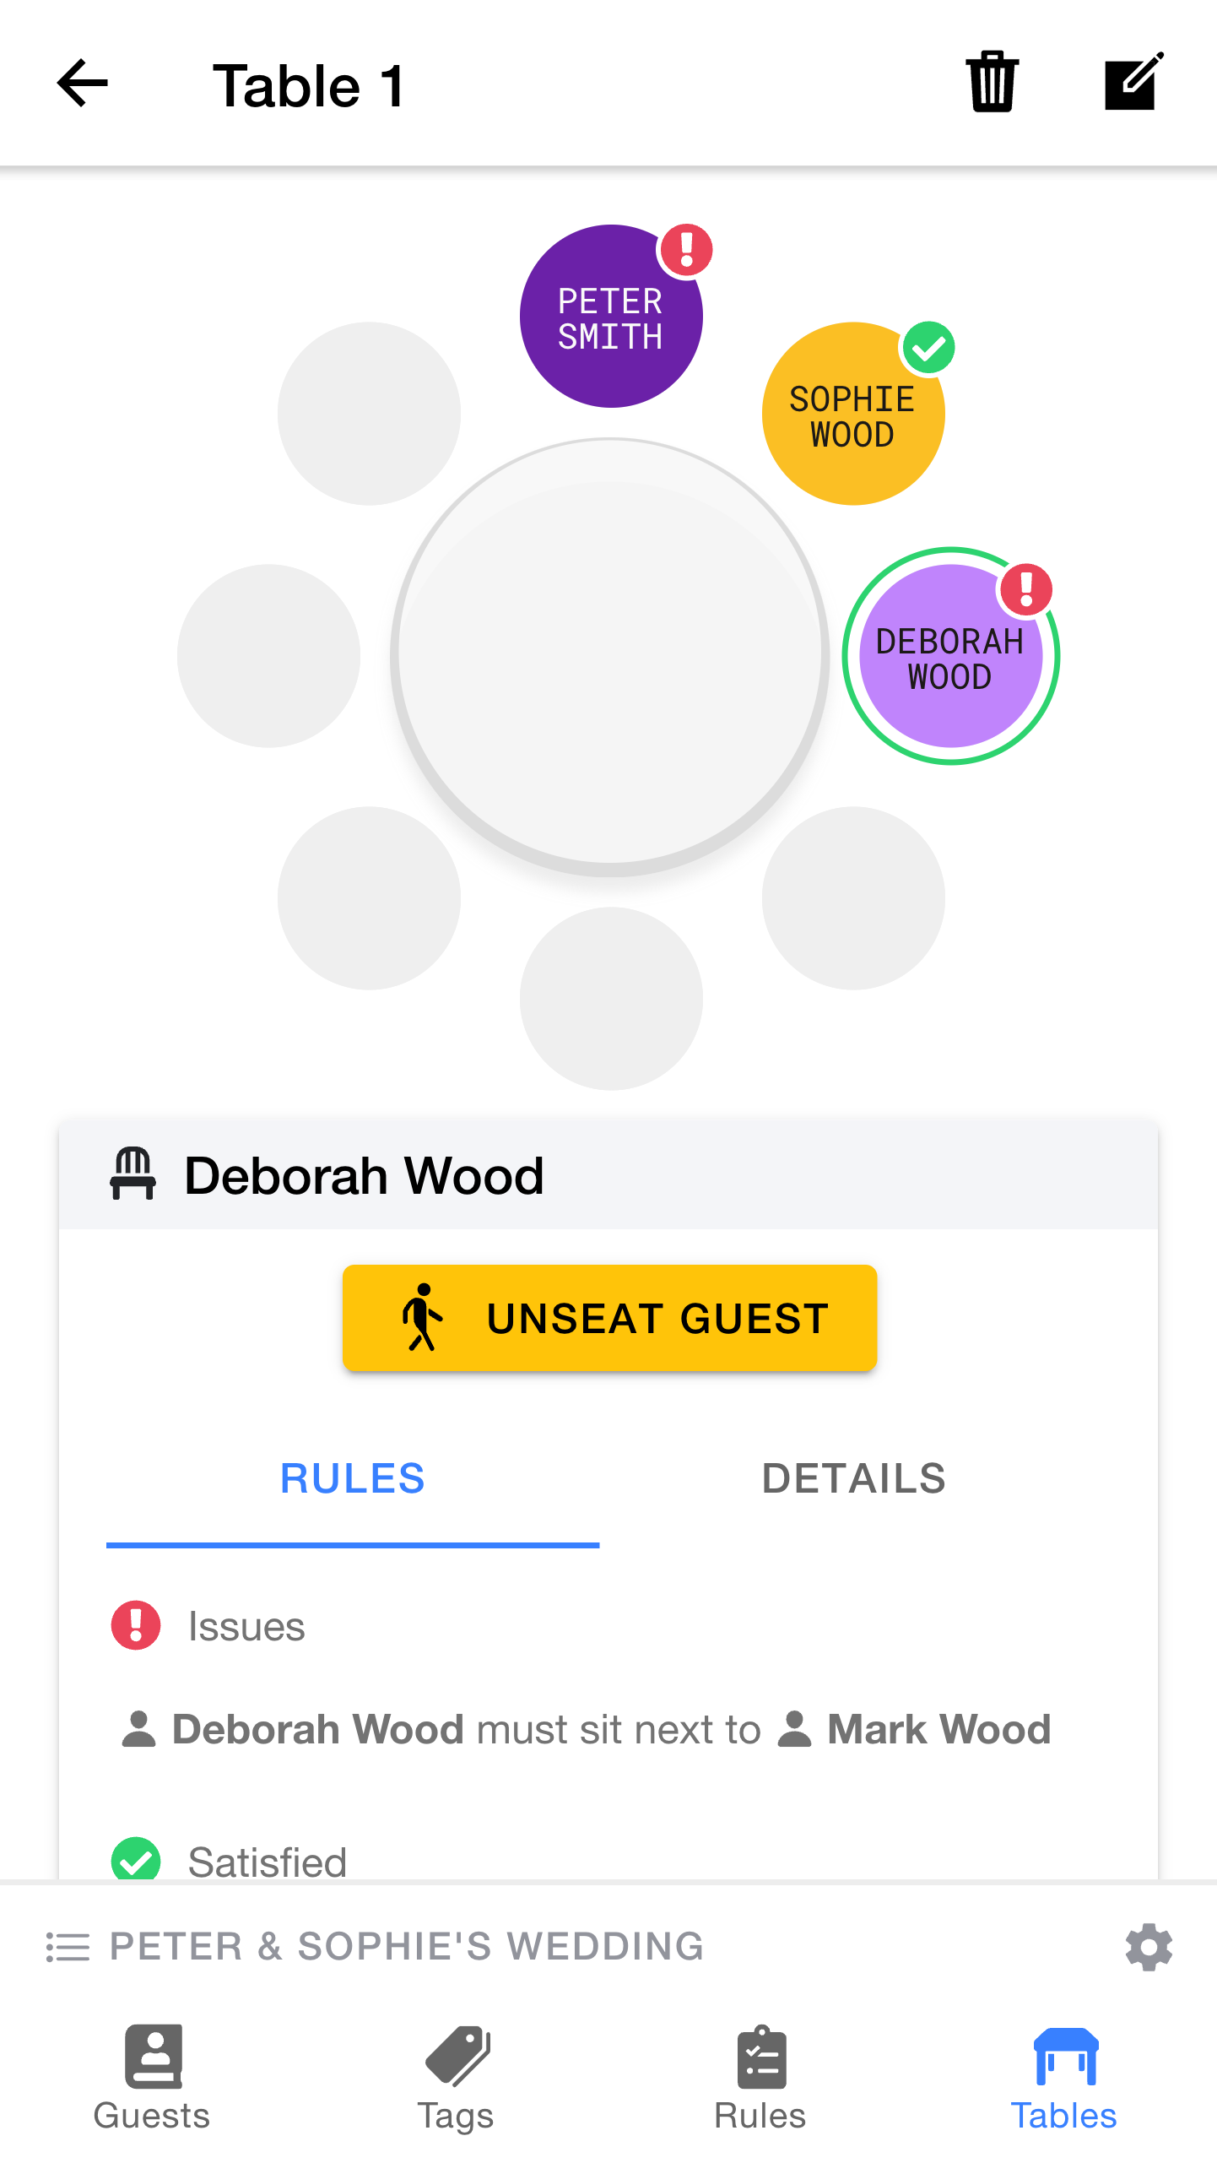Switch to the Details tab
Viewport: 1217px width, 2163px height.
853,1478
